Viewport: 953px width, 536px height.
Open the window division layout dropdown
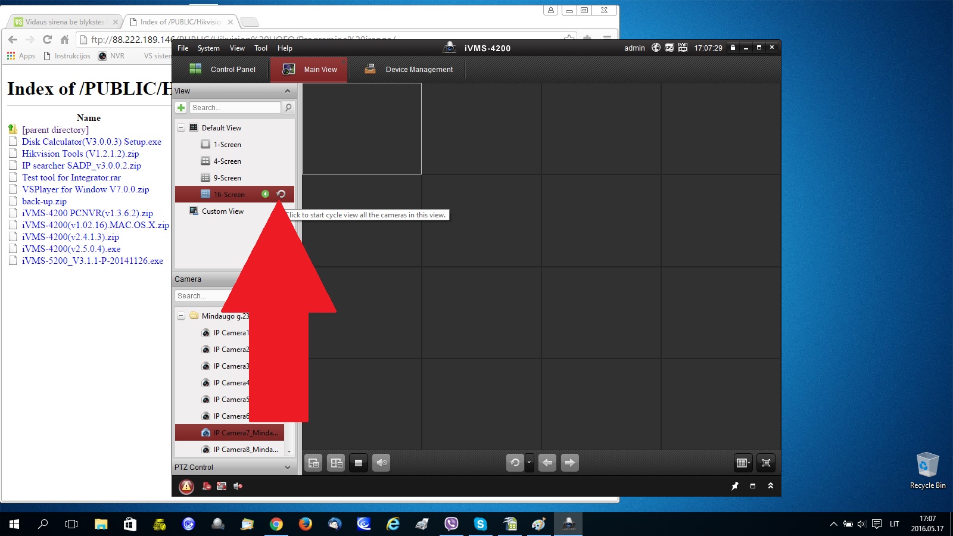tap(743, 463)
